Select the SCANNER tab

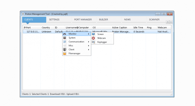coord(154,20)
